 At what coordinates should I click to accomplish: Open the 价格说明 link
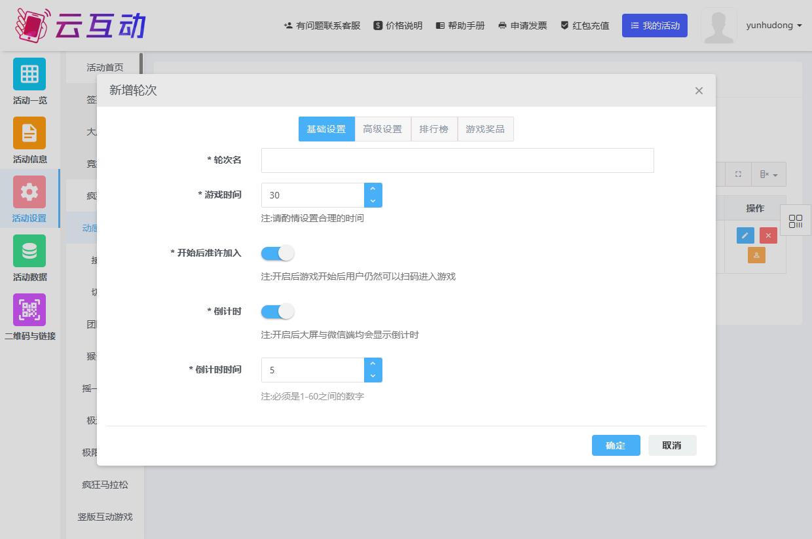398,26
